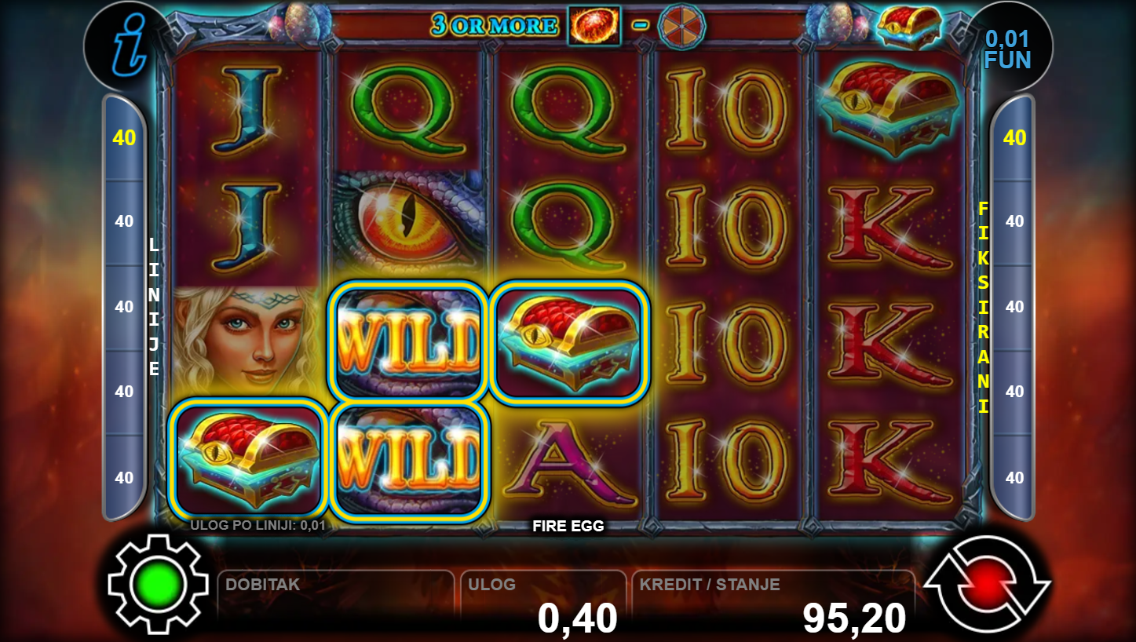This screenshot has width=1136, height=642.
Task: Select the 0,01 FUN denomination button
Action: click(x=1007, y=49)
